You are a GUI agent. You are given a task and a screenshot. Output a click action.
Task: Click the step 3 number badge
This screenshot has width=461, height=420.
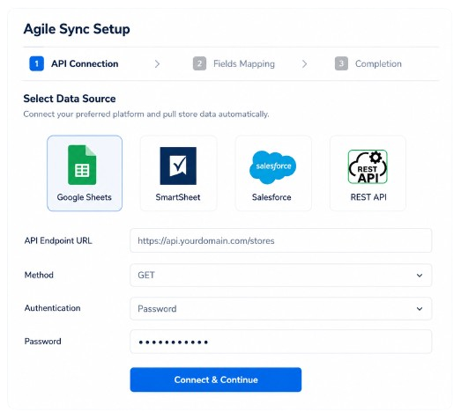(341, 63)
